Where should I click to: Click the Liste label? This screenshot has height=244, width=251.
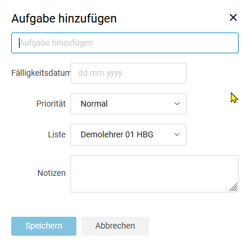57,134
